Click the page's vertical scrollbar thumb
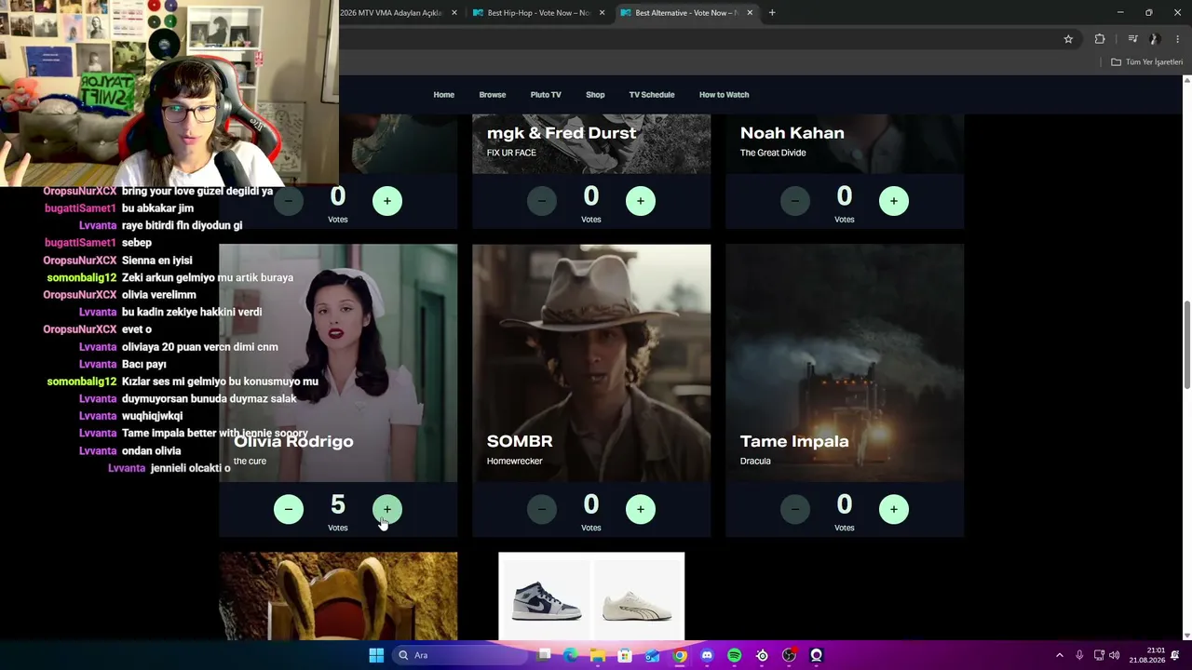 click(1186, 345)
